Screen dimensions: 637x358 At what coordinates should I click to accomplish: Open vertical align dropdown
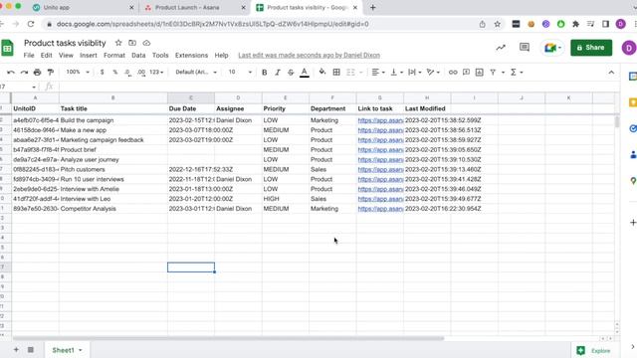[x=396, y=73]
